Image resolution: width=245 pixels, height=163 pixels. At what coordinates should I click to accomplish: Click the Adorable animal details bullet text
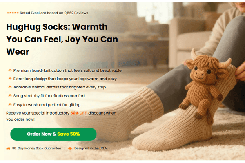click(60, 87)
